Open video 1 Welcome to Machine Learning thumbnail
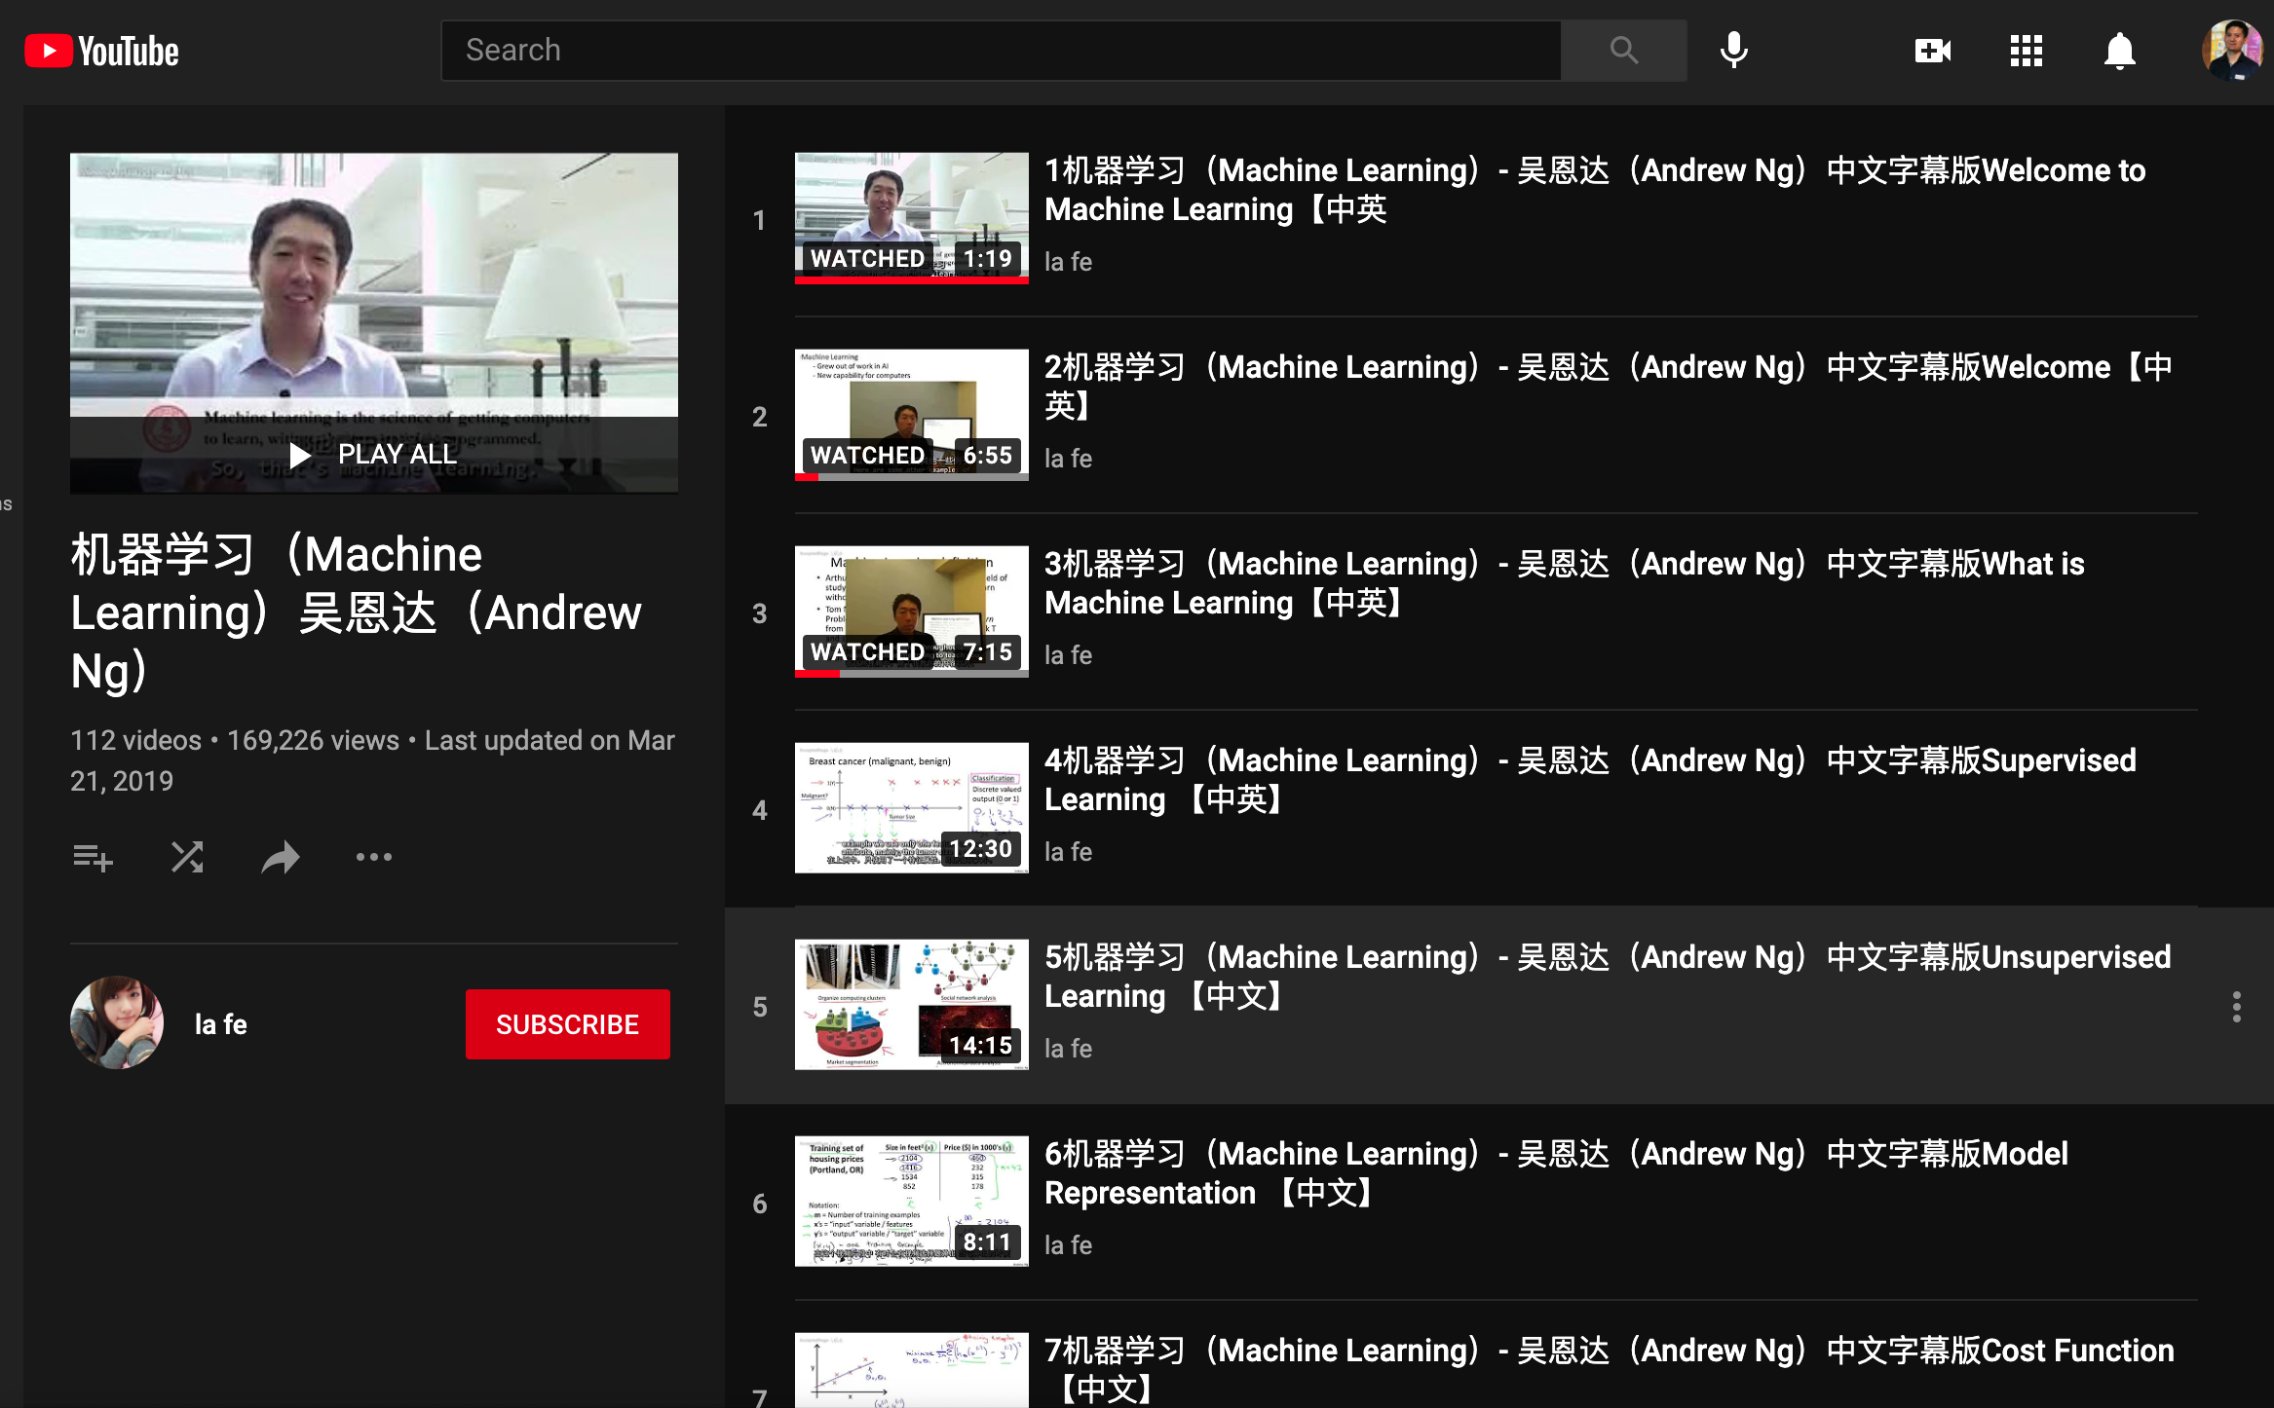This screenshot has width=2274, height=1408. click(911, 218)
